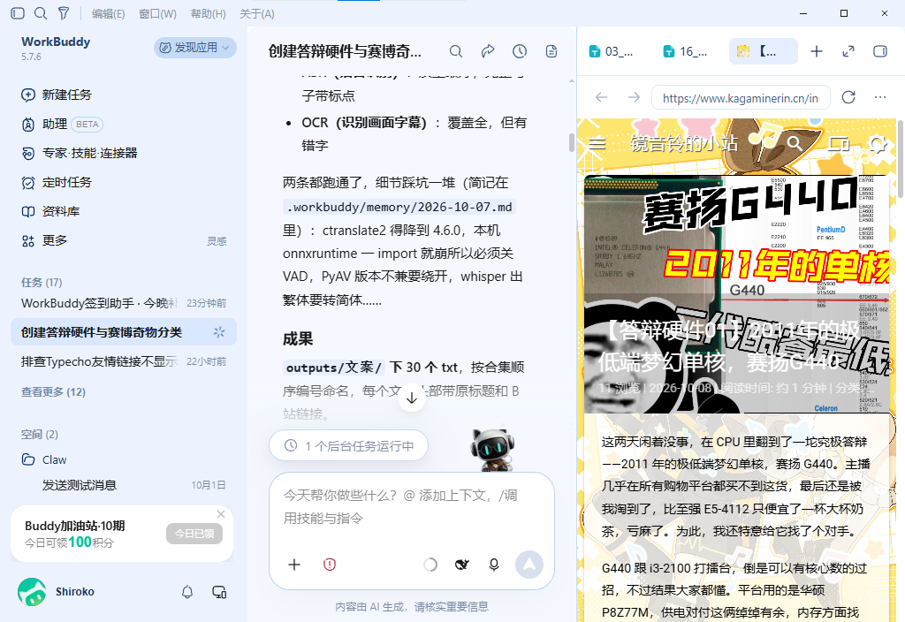Toggle the sidebar panel icon
The image size is (905, 622).
[18, 13]
